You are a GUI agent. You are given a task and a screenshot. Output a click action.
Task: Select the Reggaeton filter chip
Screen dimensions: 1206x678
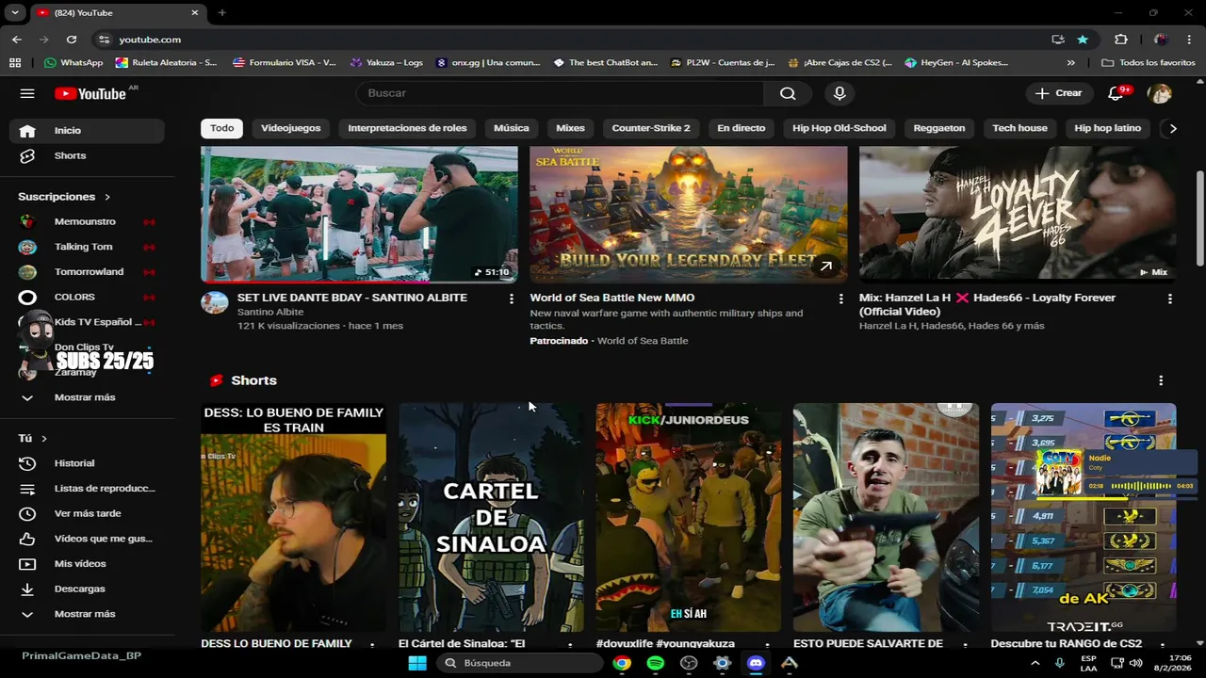[939, 128]
